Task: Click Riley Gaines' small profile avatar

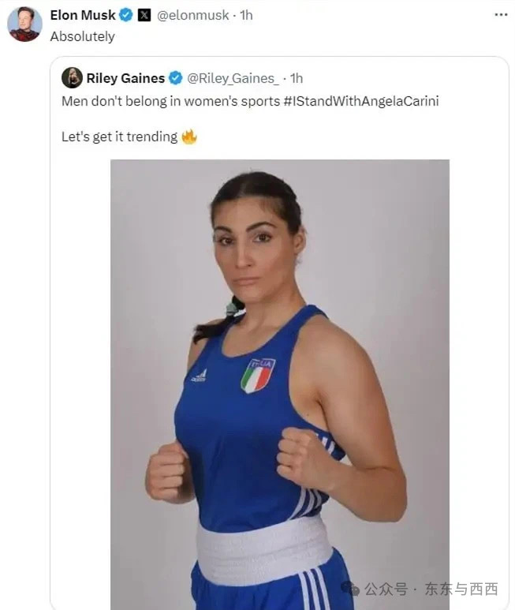Action: pyautogui.click(x=72, y=78)
